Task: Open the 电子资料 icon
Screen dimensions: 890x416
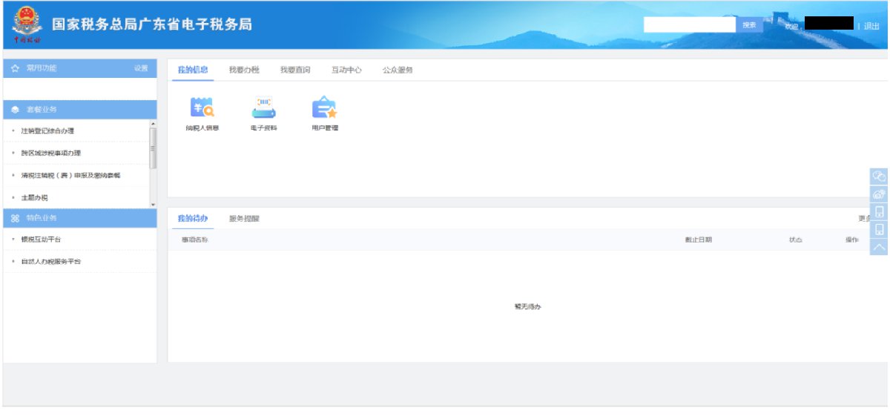Action: pyautogui.click(x=263, y=109)
